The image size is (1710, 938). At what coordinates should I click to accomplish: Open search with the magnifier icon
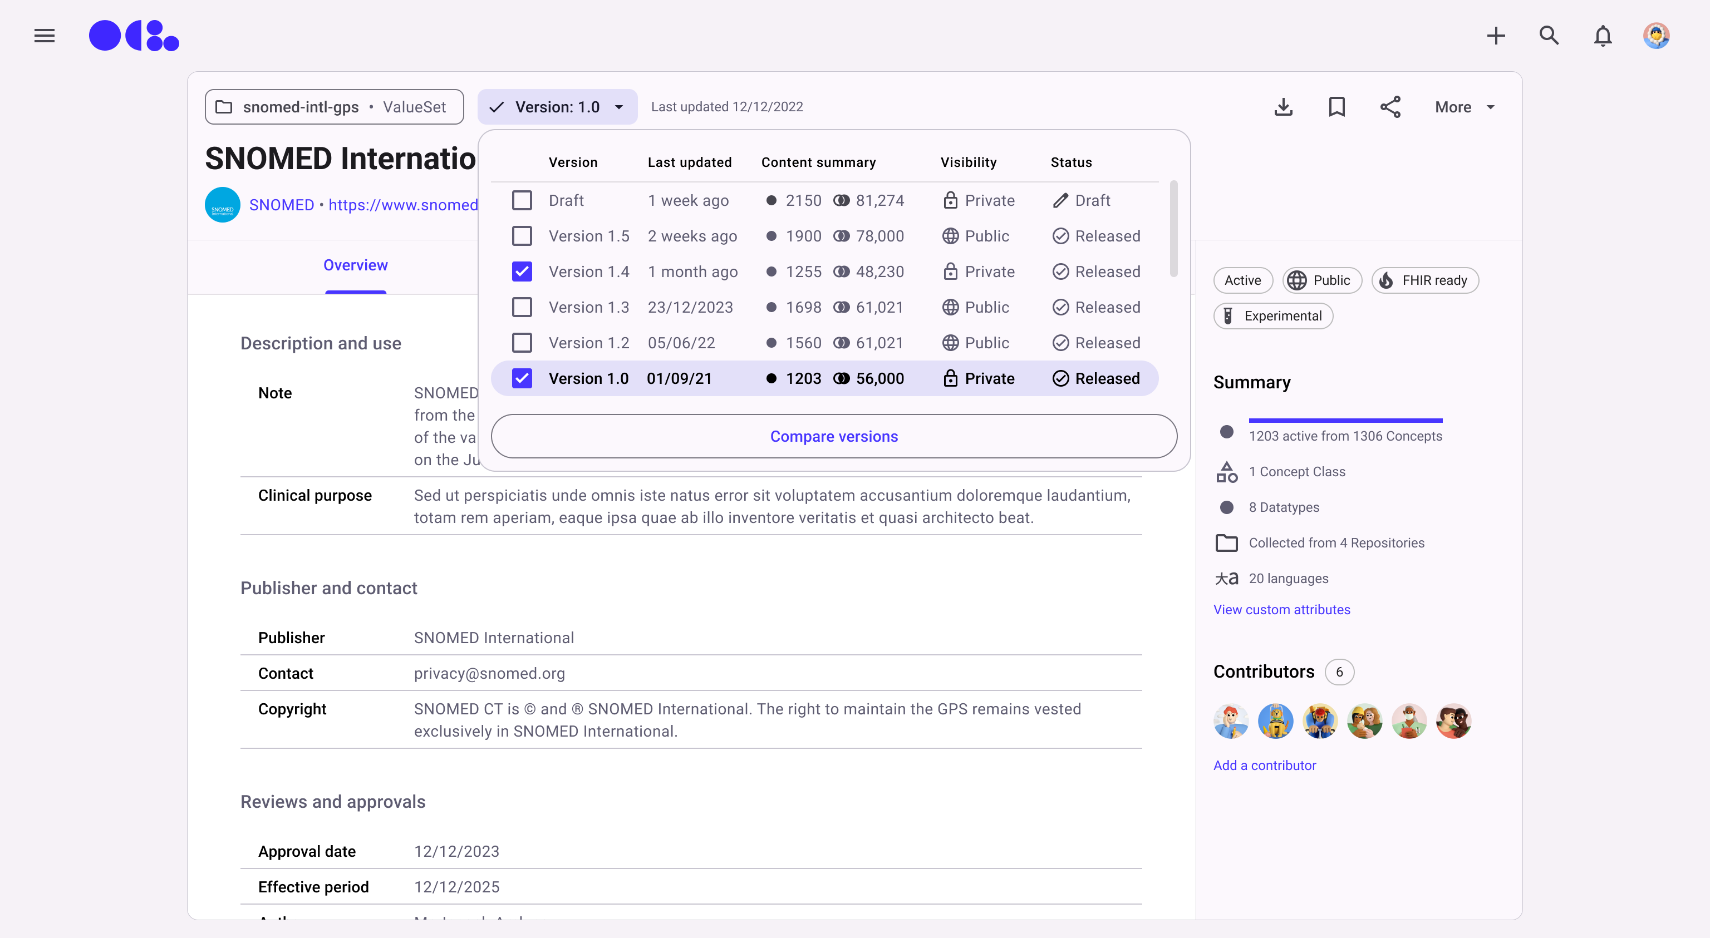coord(1549,35)
